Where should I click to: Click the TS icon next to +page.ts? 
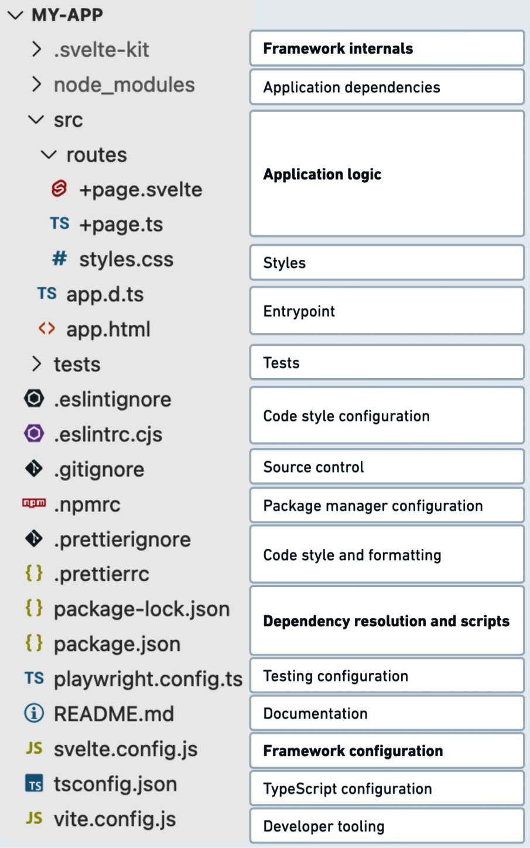tap(58, 224)
